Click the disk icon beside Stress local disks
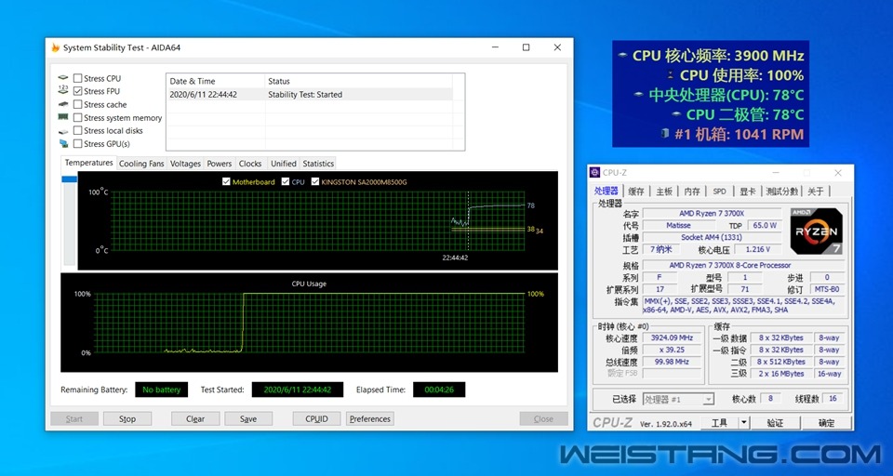 63,130
